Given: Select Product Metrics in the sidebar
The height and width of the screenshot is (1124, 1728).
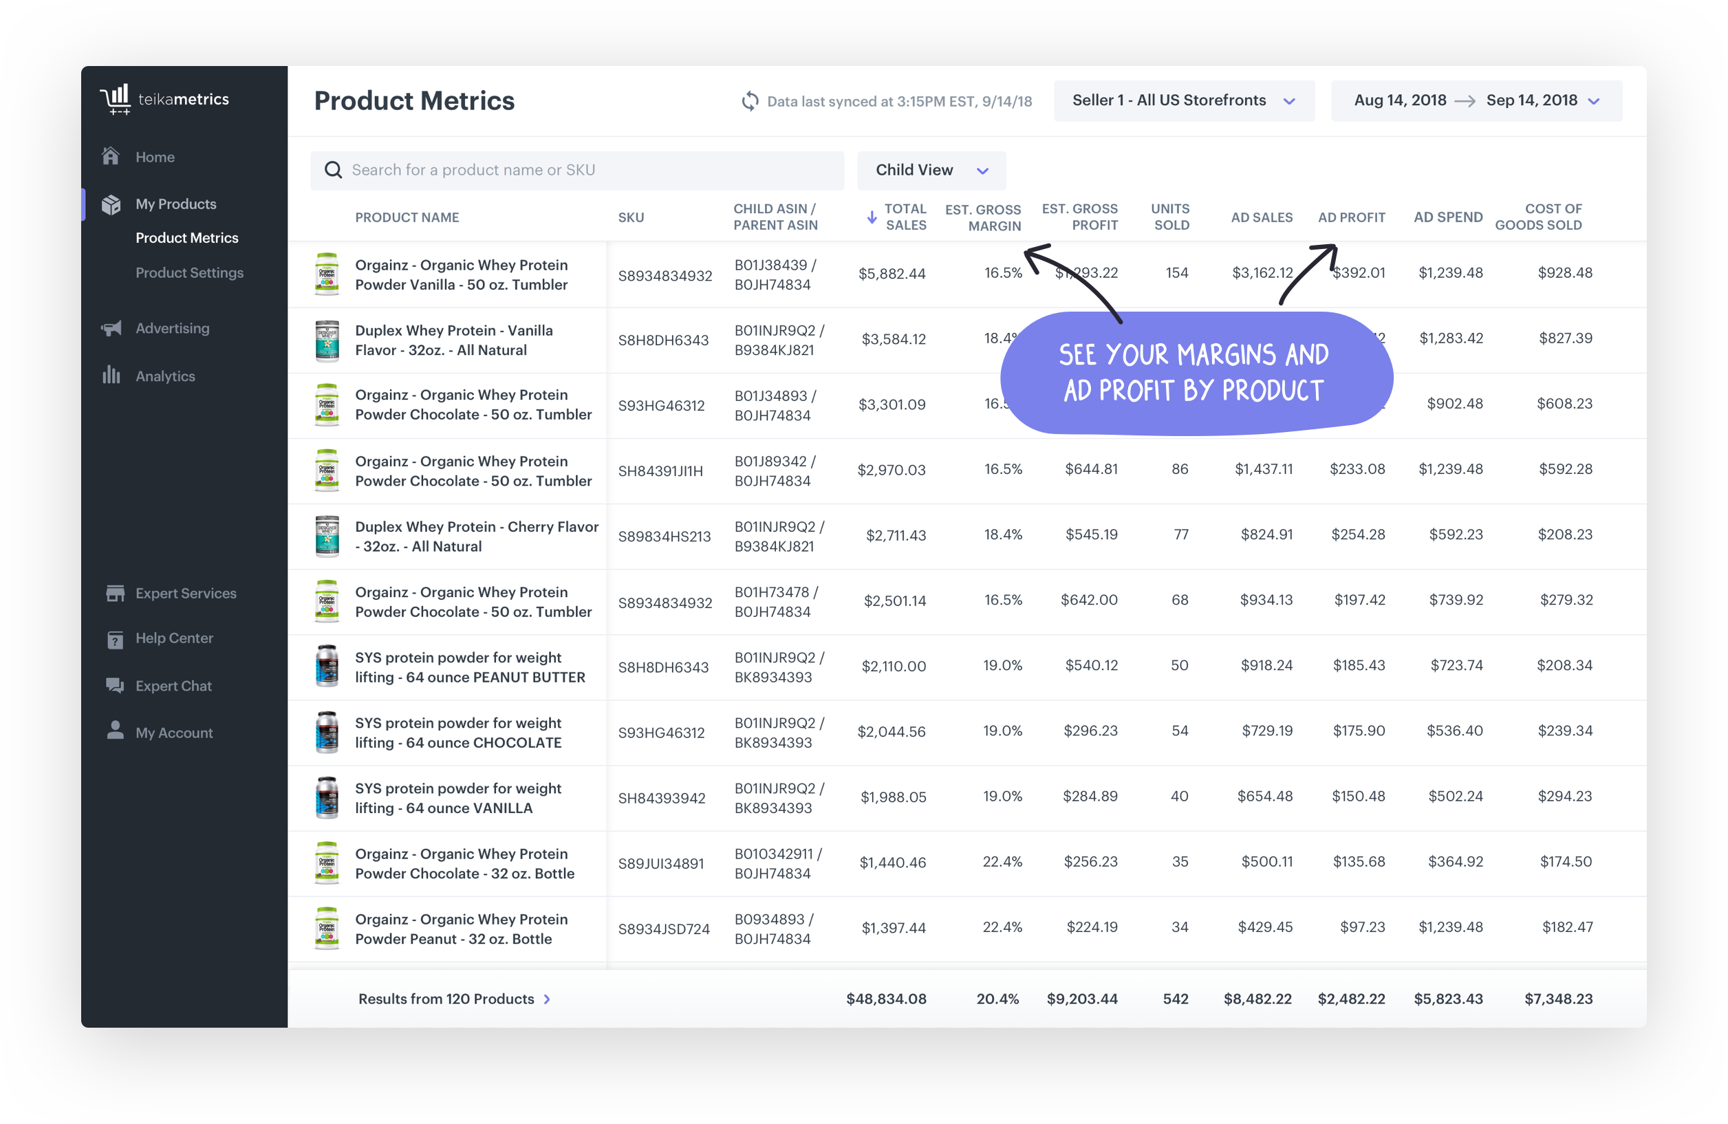Looking at the screenshot, I should 187,237.
